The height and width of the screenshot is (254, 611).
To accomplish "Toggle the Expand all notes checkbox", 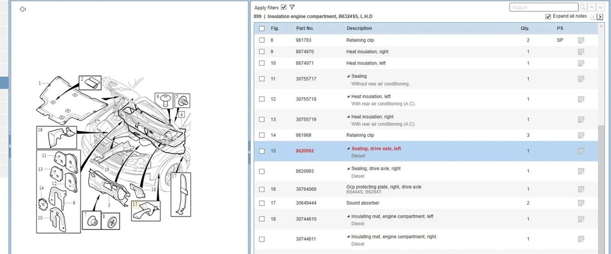I will (x=548, y=17).
